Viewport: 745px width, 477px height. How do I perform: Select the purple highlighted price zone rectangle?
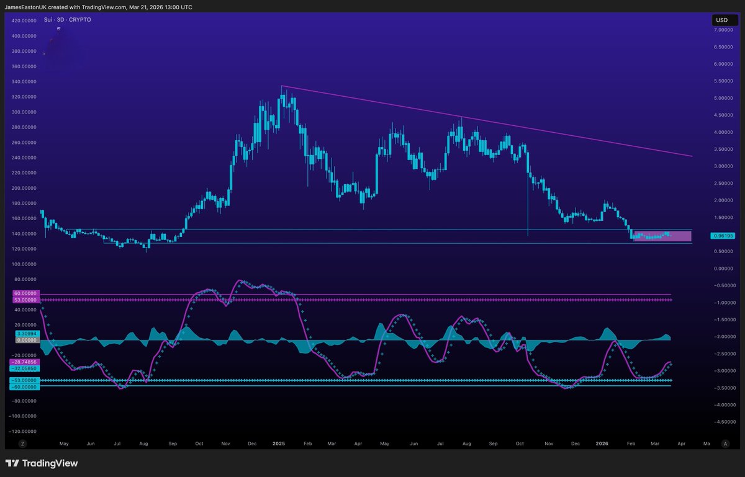[x=662, y=236]
